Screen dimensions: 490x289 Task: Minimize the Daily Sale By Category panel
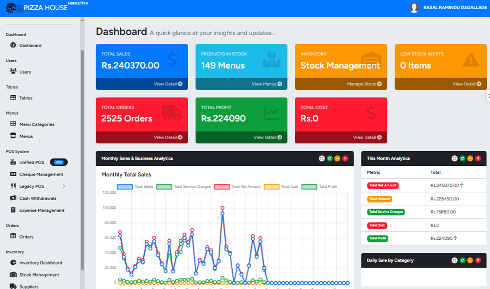click(x=470, y=260)
